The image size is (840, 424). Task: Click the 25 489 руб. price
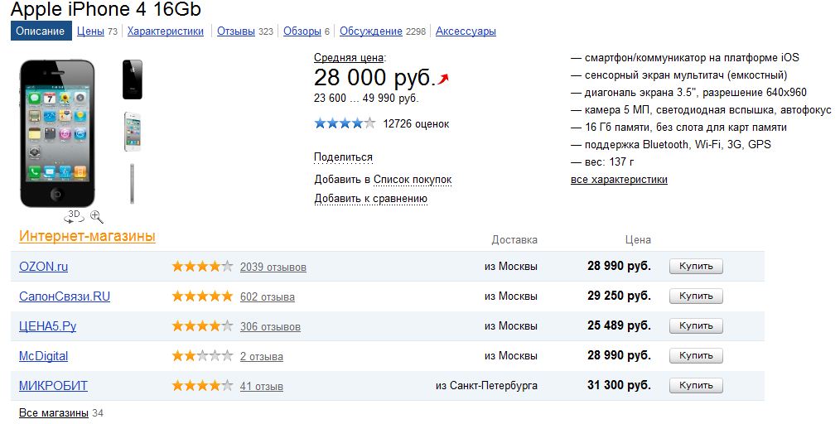click(x=619, y=325)
